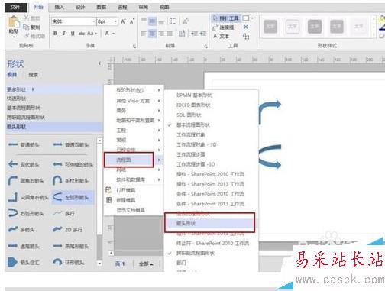385x291 pixels.
Task: Switch to the Home (开始) tab
Action: [x=38, y=7]
